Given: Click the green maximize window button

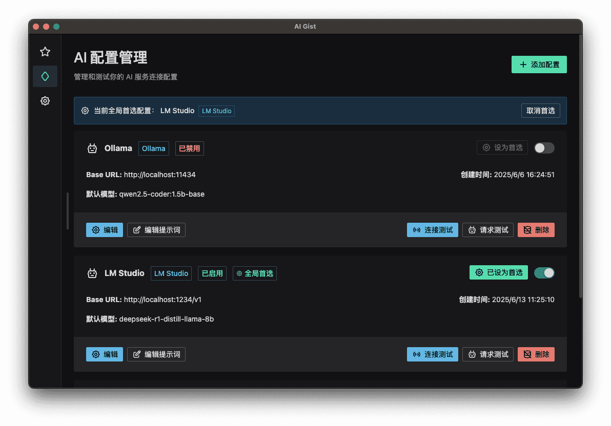Looking at the screenshot, I should click(56, 27).
